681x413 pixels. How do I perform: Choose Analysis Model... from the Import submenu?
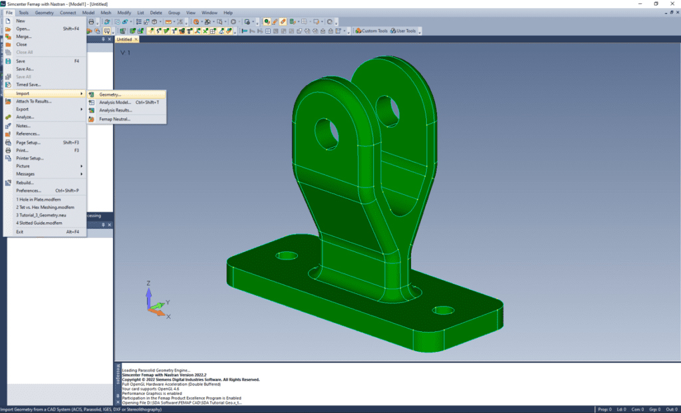click(x=126, y=102)
